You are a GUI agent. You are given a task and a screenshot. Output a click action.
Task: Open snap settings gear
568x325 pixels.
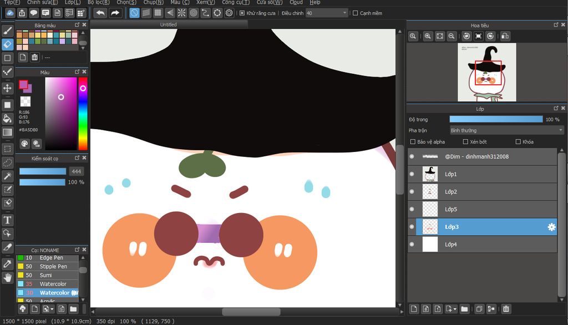click(229, 13)
